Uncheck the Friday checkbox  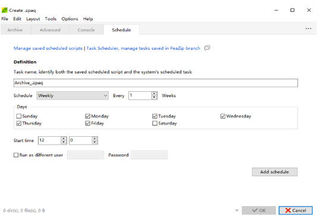click(88, 123)
